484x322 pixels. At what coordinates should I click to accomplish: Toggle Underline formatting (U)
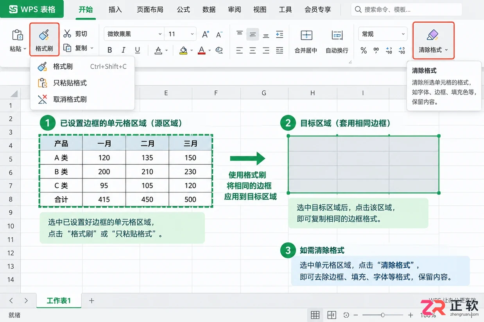(137, 50)
